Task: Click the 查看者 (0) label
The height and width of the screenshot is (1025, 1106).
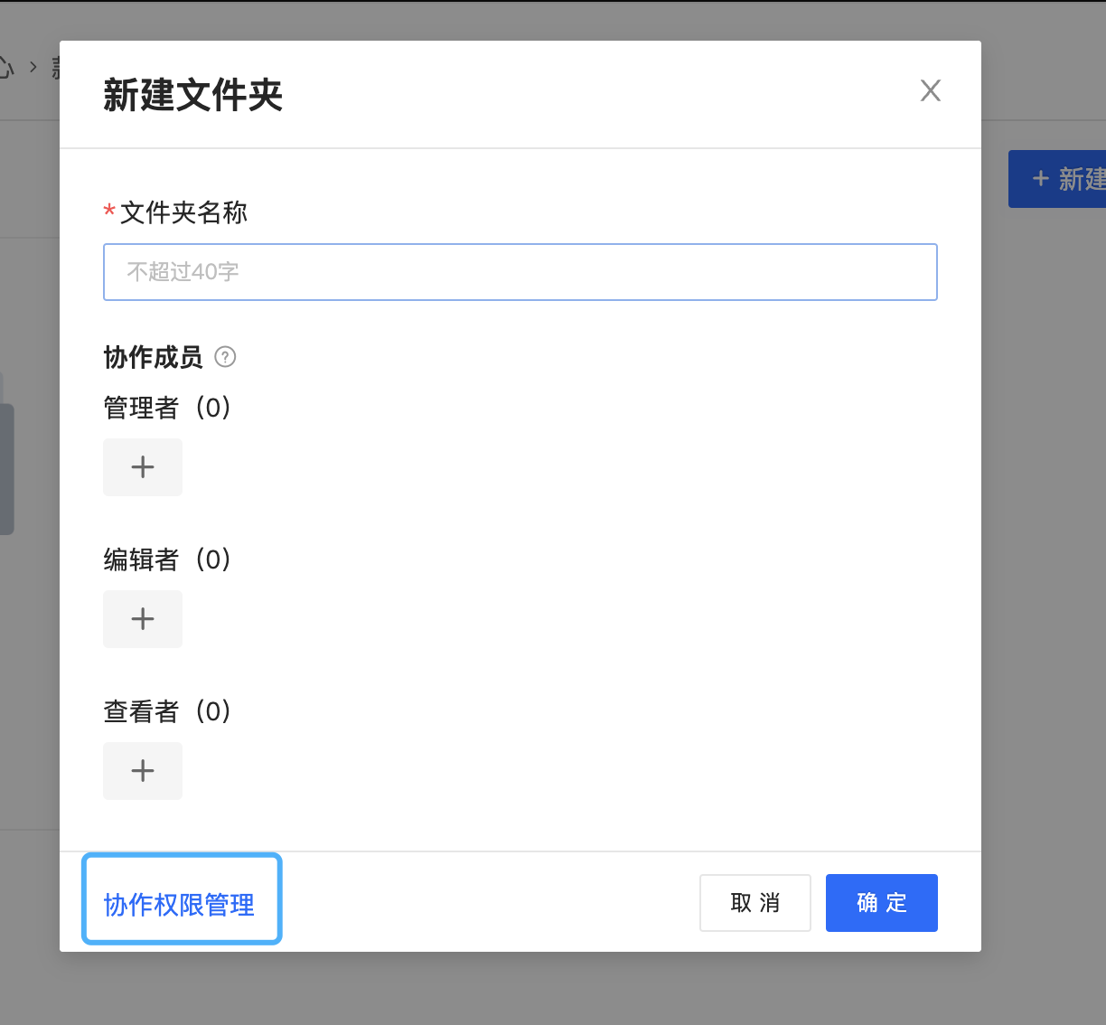Action: pos(168,711)
